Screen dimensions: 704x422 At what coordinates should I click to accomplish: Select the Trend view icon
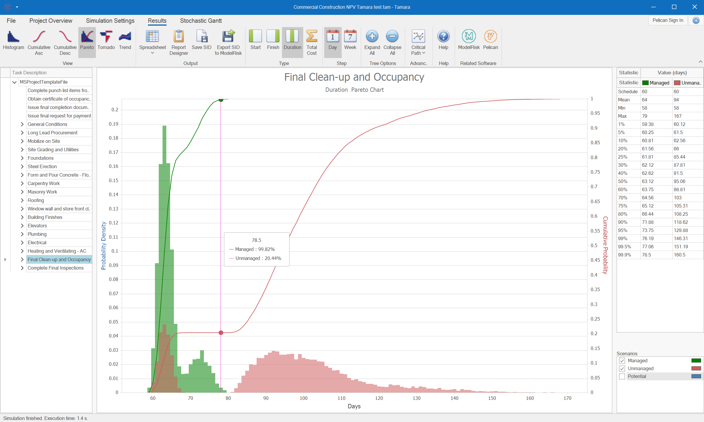125,41
